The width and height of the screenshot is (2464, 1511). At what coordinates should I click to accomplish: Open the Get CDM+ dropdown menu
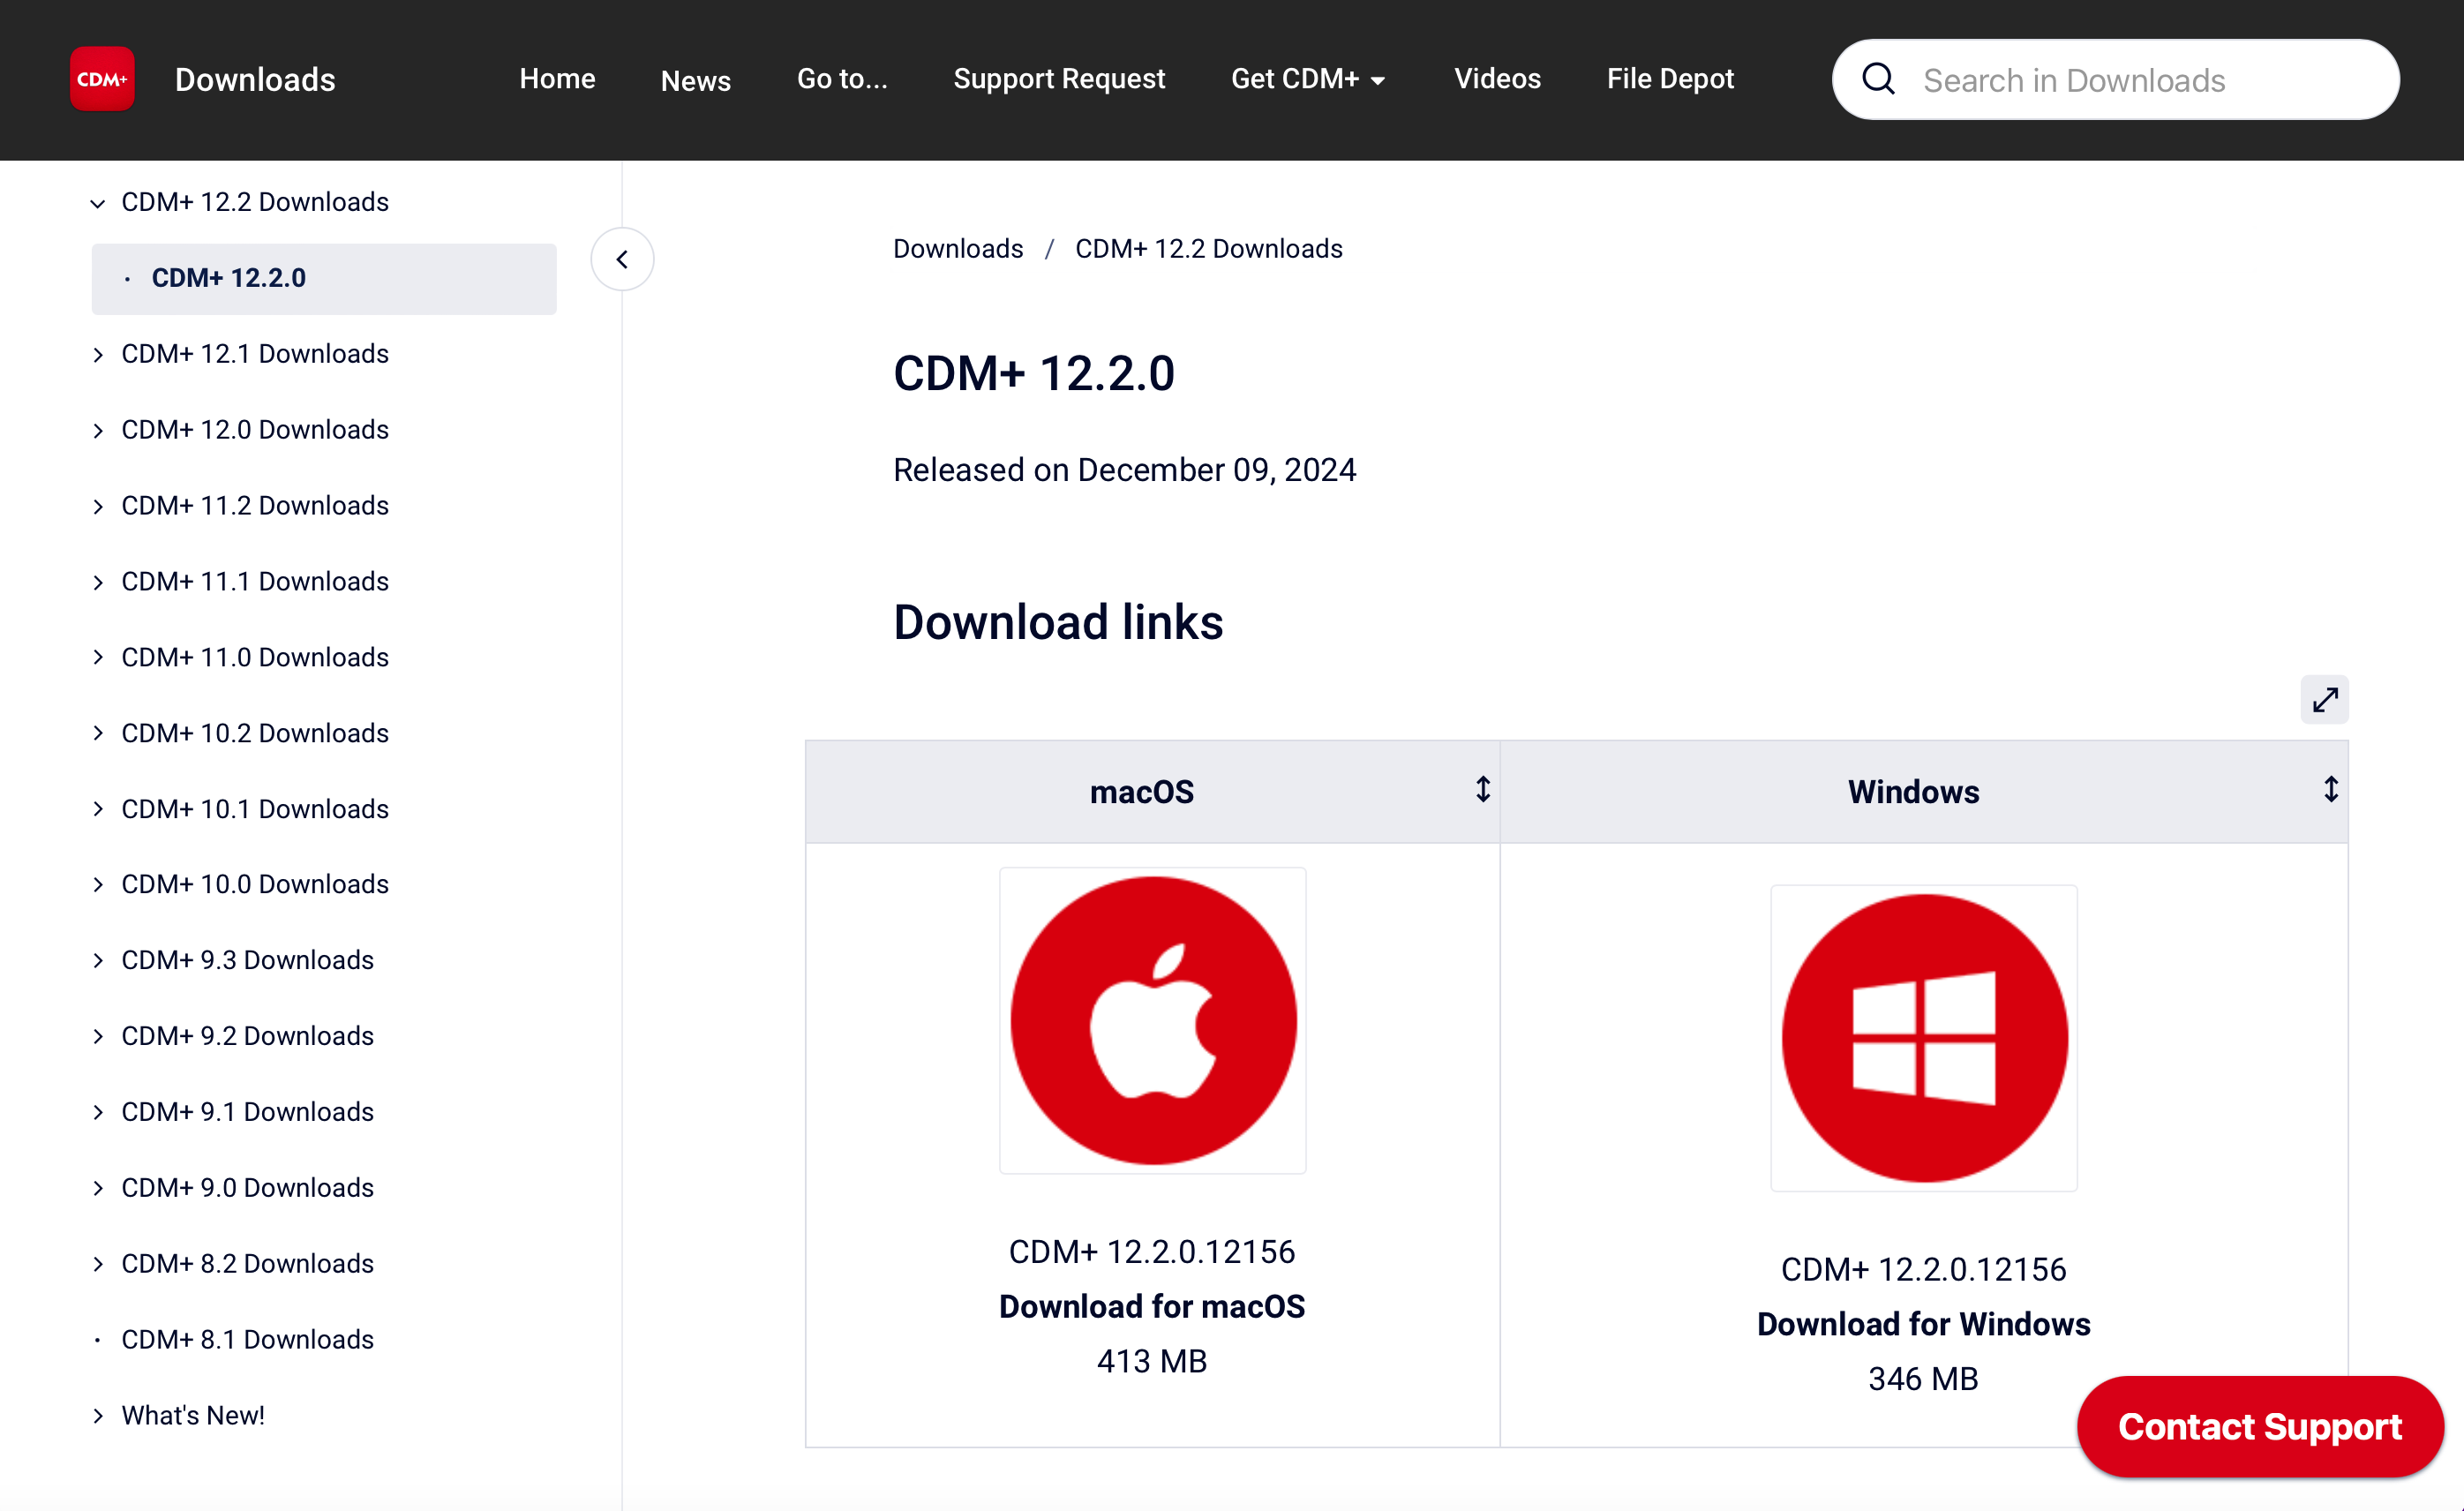click(x=1307, y=79)
